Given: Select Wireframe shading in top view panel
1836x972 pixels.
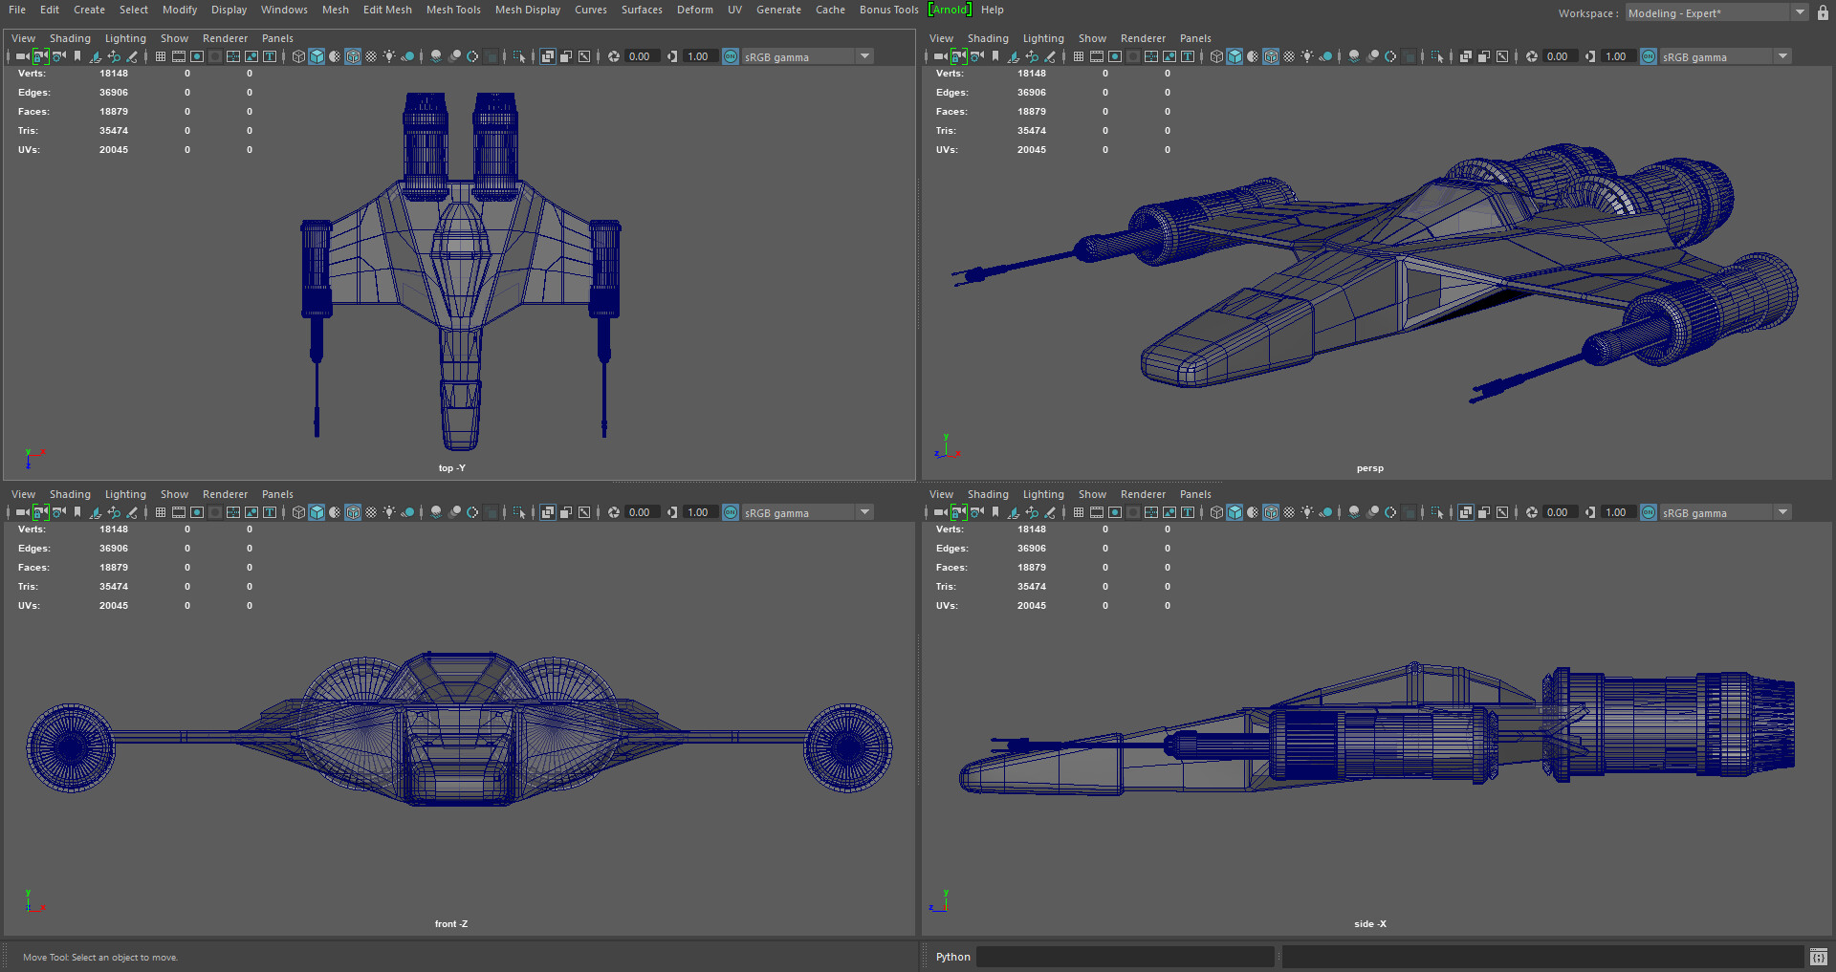Looking at the screenshot, I should point(298,56).
